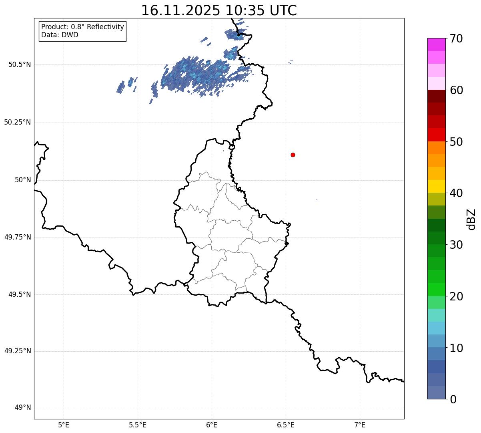
Task: Click the 50°N latitude label
Action: pos(23,180)
